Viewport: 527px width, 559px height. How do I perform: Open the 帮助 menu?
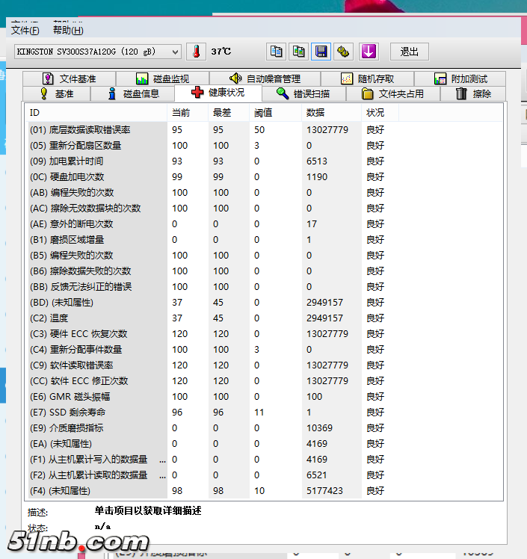point(68,31)
